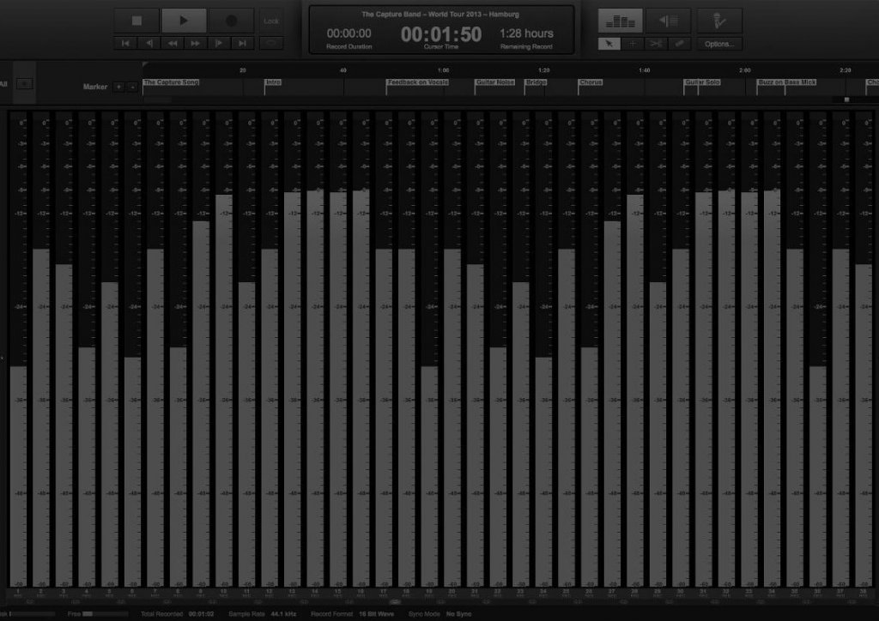This screenshot has height=621, width=879.
Task: Click the 00:00:00 record duration display
Action: 349,33
